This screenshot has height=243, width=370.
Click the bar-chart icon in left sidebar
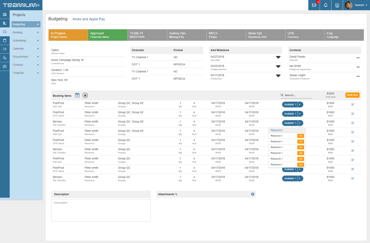(x=5, y=23)
